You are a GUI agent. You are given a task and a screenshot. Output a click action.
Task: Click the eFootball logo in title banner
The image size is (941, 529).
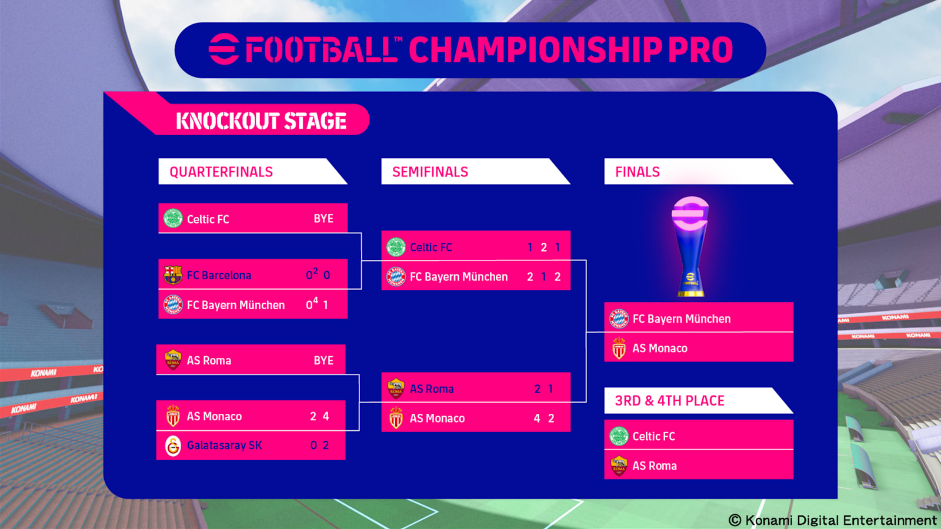(223, 49)
